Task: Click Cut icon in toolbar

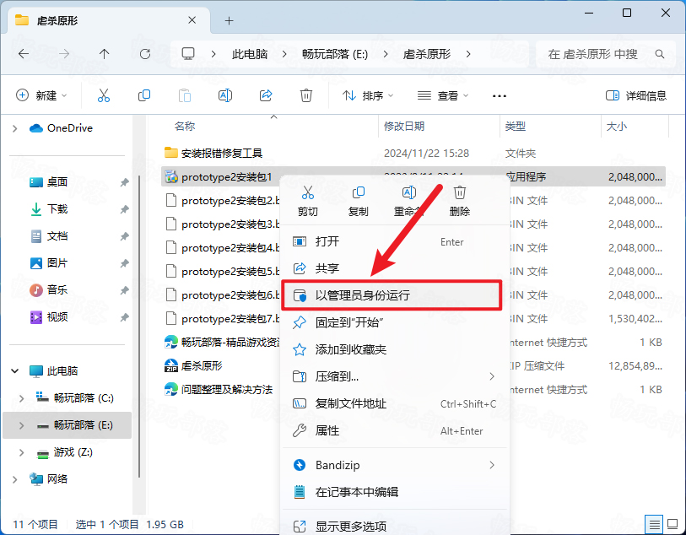Action: (104, 95)
